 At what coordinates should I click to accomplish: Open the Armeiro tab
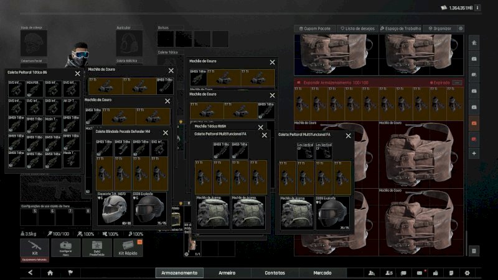pos(227,273)
